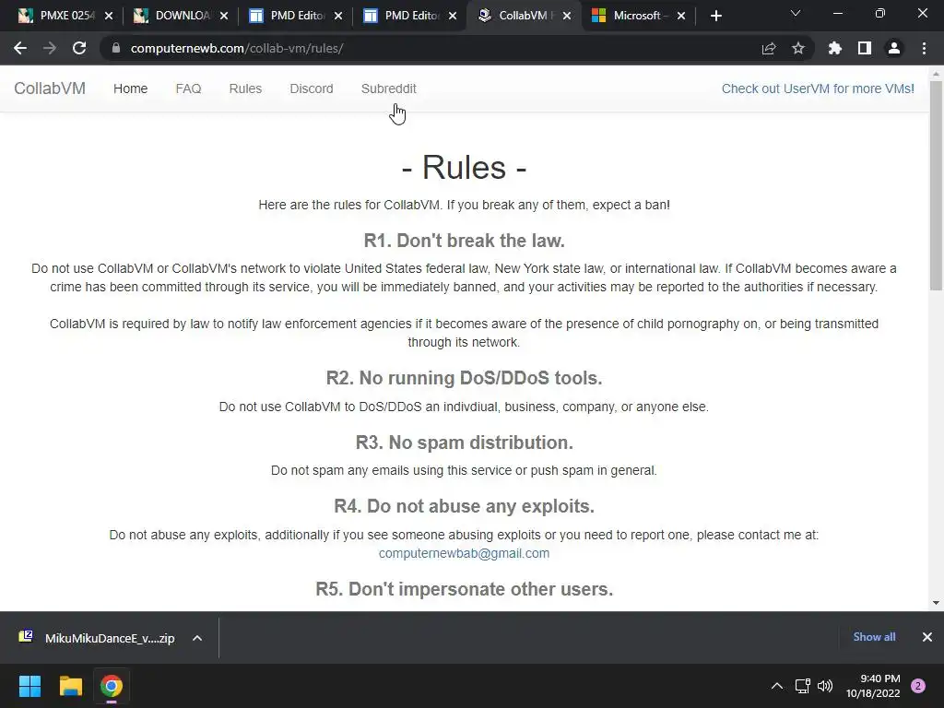
Task: Expand the download item options chevron
Action: point(197,638)
